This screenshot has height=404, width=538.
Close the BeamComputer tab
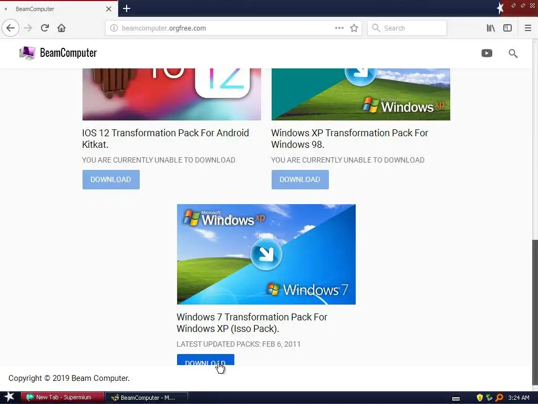tap(109, 9)
